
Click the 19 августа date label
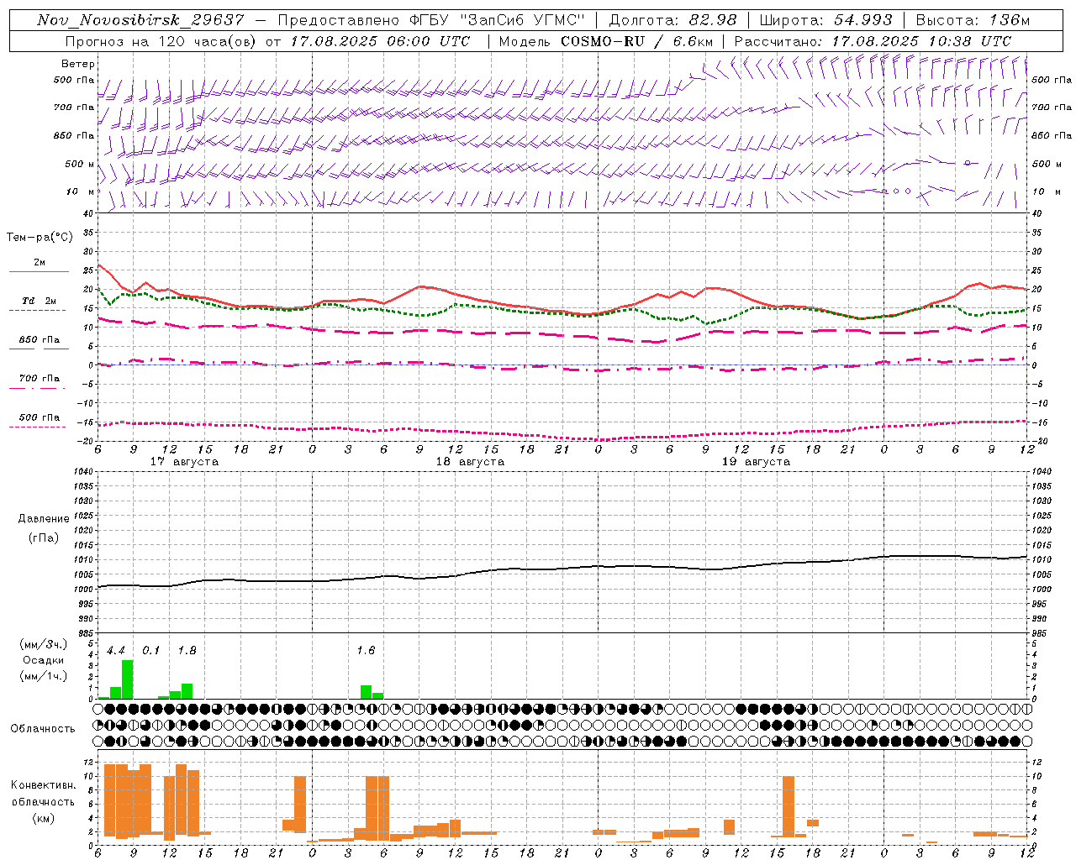pyautogui.click(x=756, y=462)
